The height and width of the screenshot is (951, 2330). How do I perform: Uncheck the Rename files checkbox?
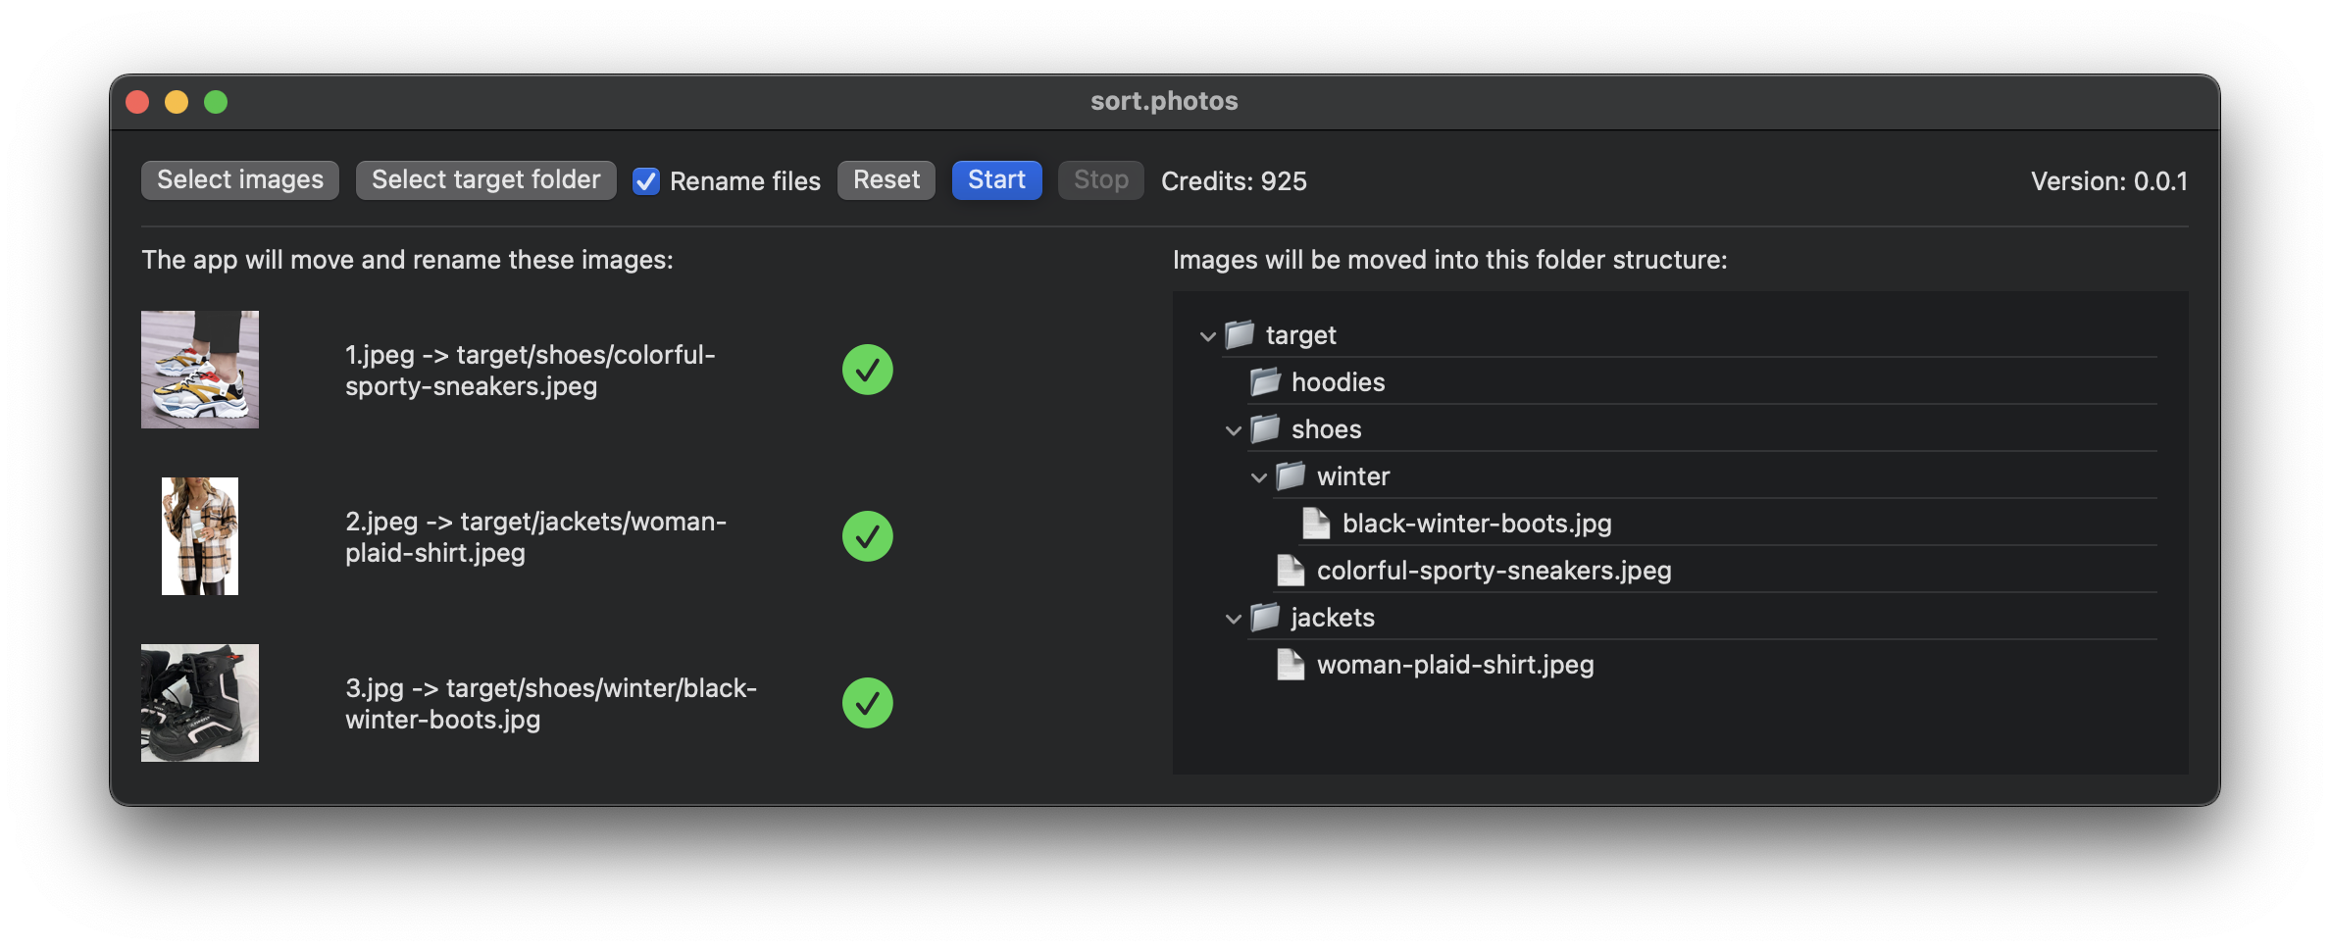[x=646, y=181]
